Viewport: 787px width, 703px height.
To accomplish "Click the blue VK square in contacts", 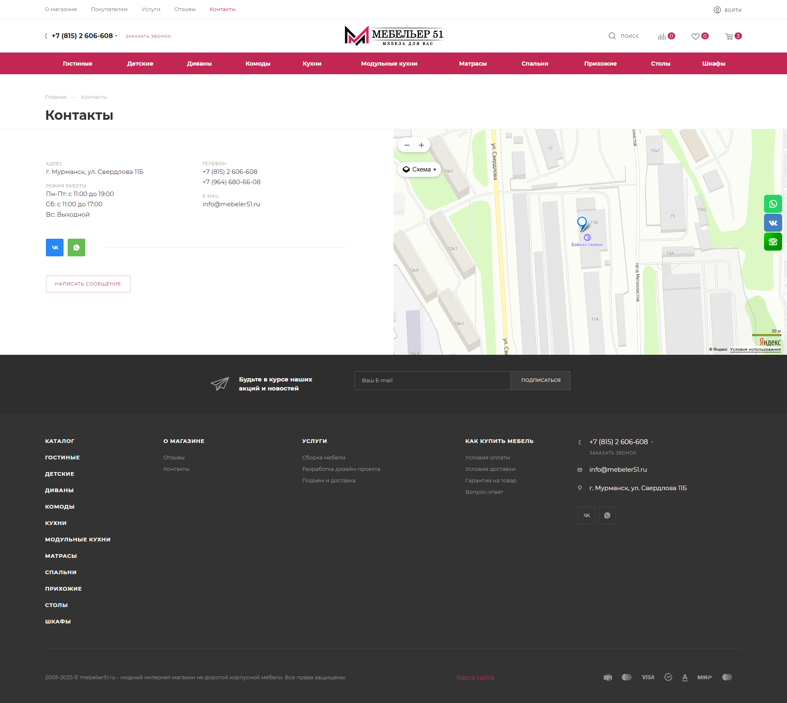I will [55, 247].
